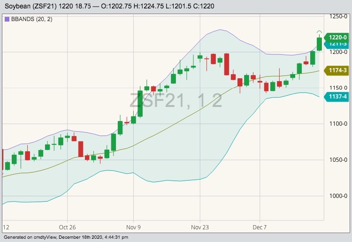Click the green 1220-0 last price tag
The image size is (352, 242).
click(x=337, y=37)
